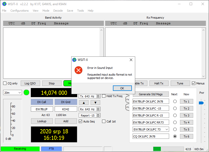Toggle the Hold Tx Freq checkbox
The height and width of the screenshot is (152, 209).
104,96
